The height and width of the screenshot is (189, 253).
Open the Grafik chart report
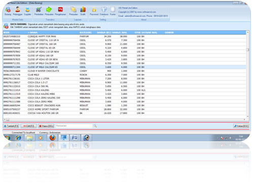click(x=83, y=11)
